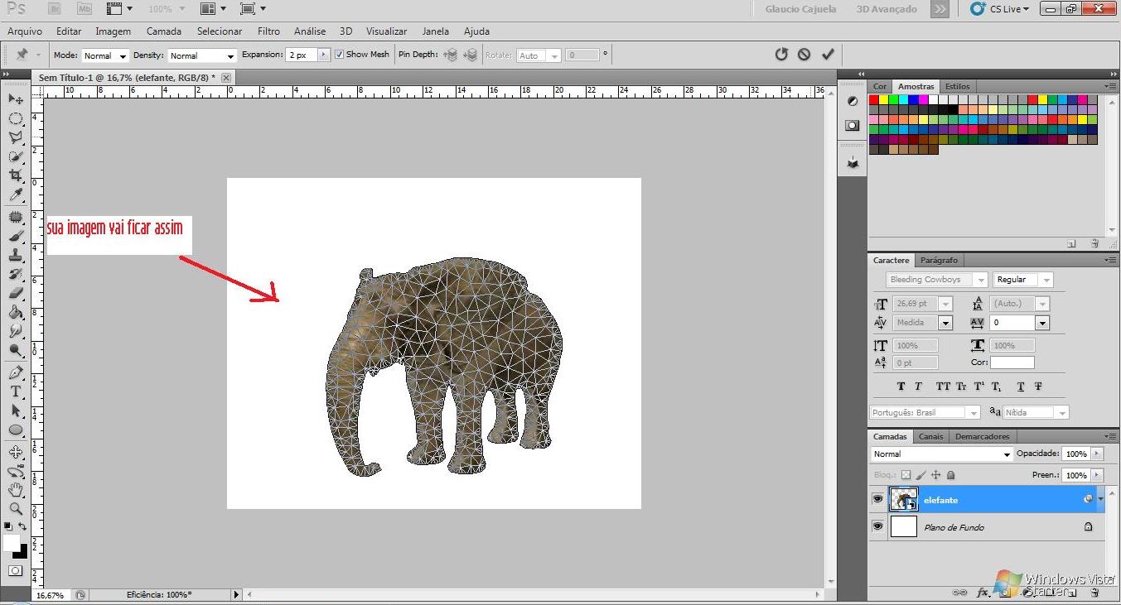The height and width of the screenshot is (605, 1121).
Task: Hide the Plano de Fundo layer
Action: pos(877,526)
